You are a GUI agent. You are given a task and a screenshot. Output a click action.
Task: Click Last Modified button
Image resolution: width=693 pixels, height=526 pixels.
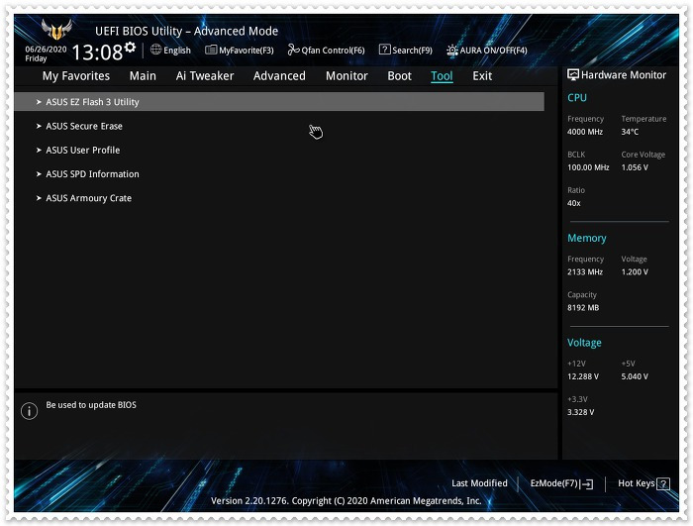point(479,483)
